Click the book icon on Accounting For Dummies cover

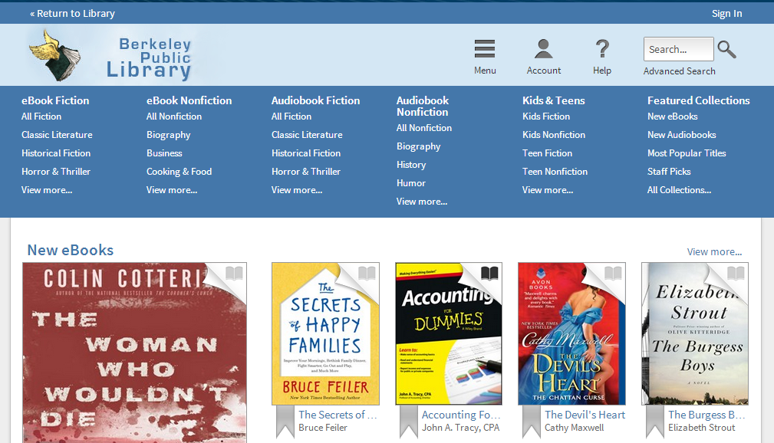pyautogui.click(x=489, y=273)
